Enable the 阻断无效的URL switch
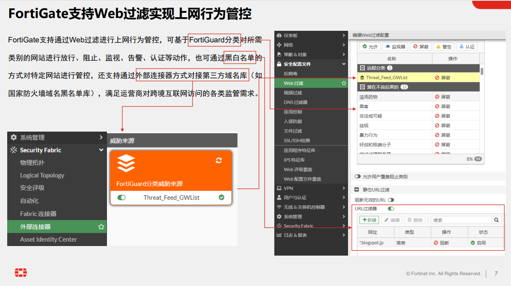Viewport: 511px width, 286px height. 391,200
